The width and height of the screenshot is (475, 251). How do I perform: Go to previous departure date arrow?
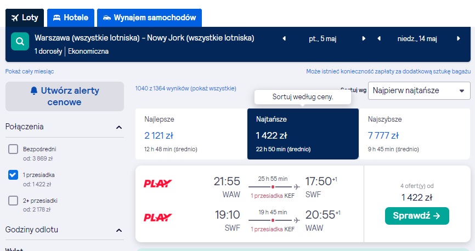(x=284, y=38)
